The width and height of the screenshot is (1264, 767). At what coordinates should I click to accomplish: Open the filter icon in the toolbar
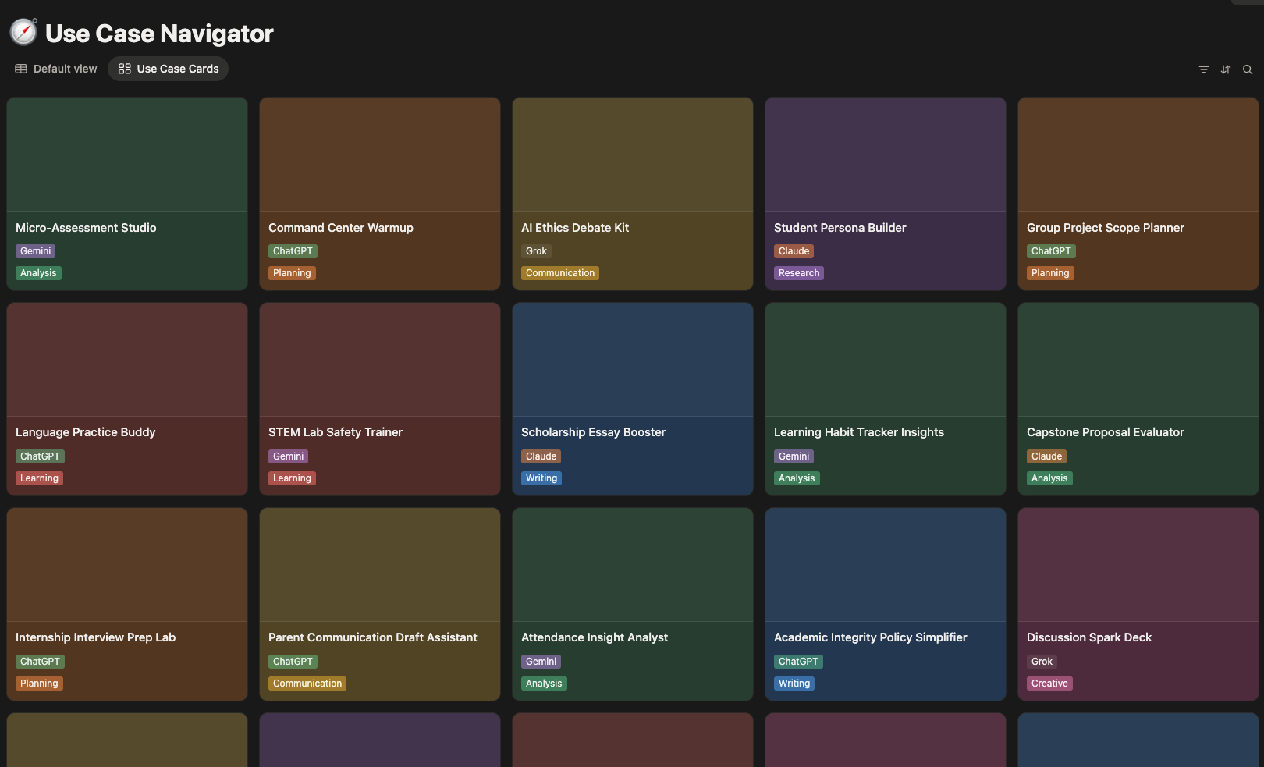[1203, 69]
